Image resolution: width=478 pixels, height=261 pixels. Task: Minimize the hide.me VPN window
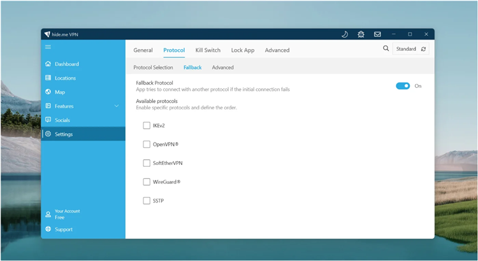(394, 34)
